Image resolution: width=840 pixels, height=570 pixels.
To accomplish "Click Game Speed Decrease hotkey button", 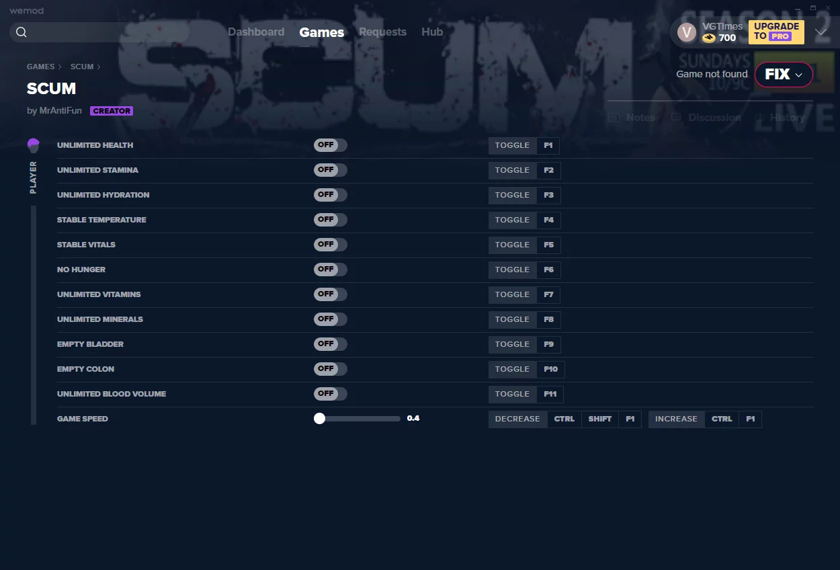I will [517, 419].
